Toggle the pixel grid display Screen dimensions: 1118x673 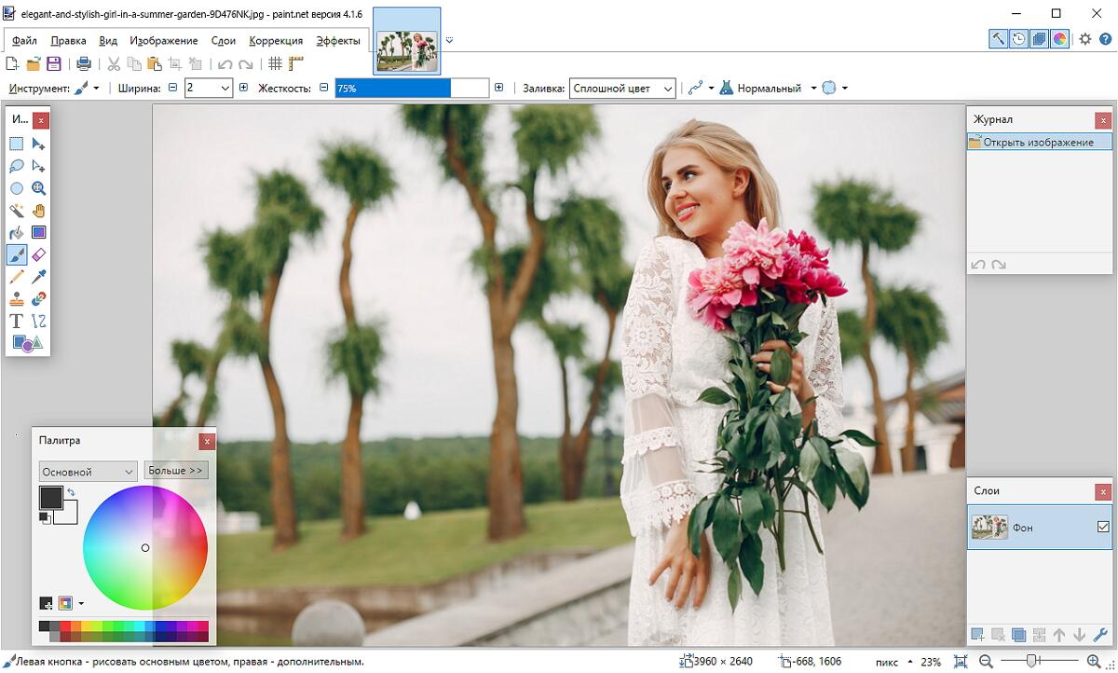[275, 64]
